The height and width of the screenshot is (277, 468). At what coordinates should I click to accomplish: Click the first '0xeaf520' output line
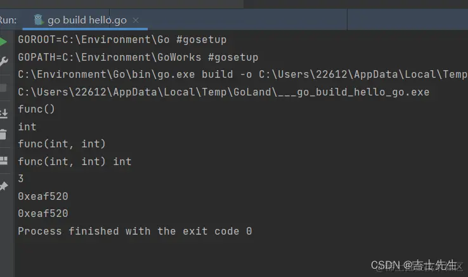pyautogui.click(x=42, y=196)
